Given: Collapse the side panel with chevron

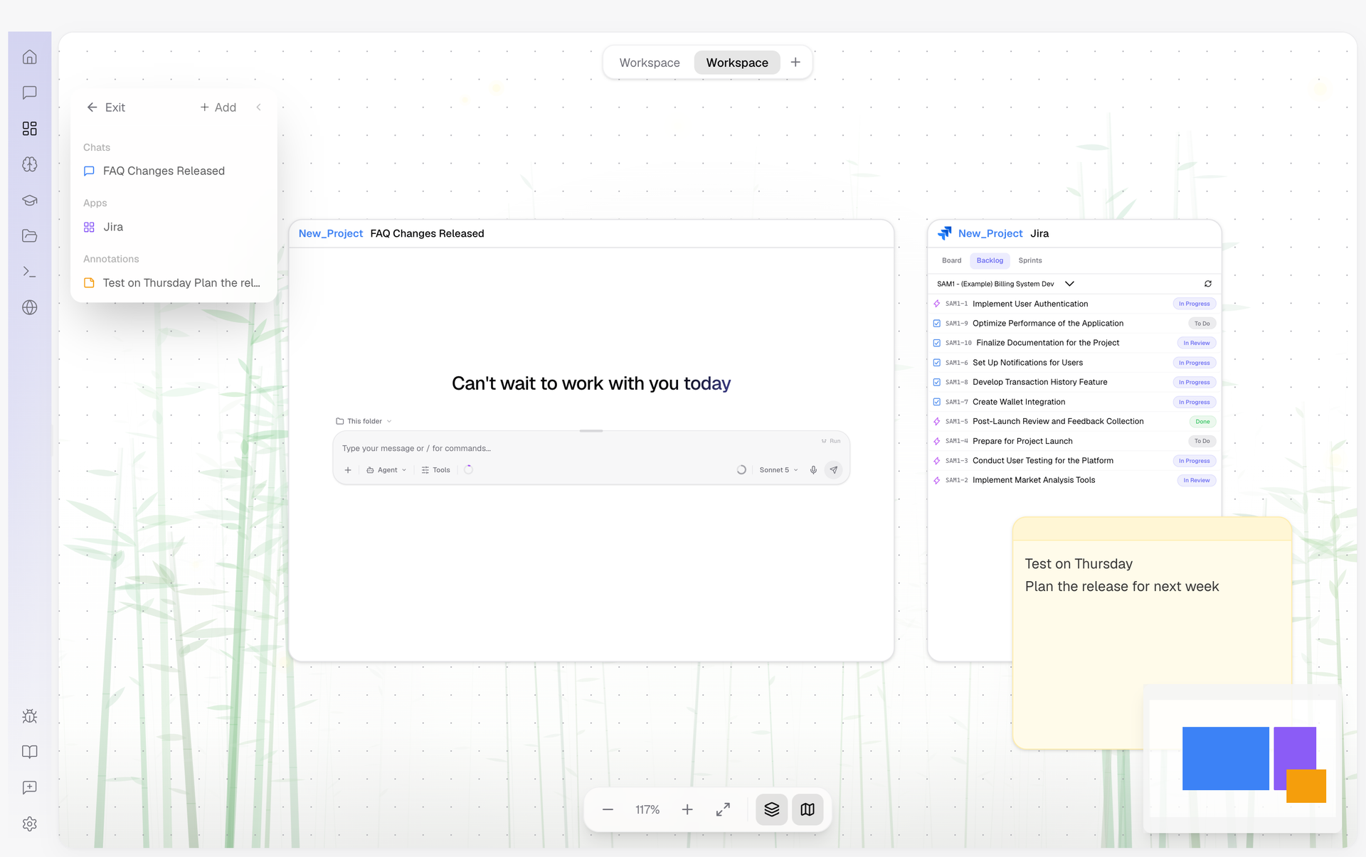Looking at the screenshot, I should point(259,107).
